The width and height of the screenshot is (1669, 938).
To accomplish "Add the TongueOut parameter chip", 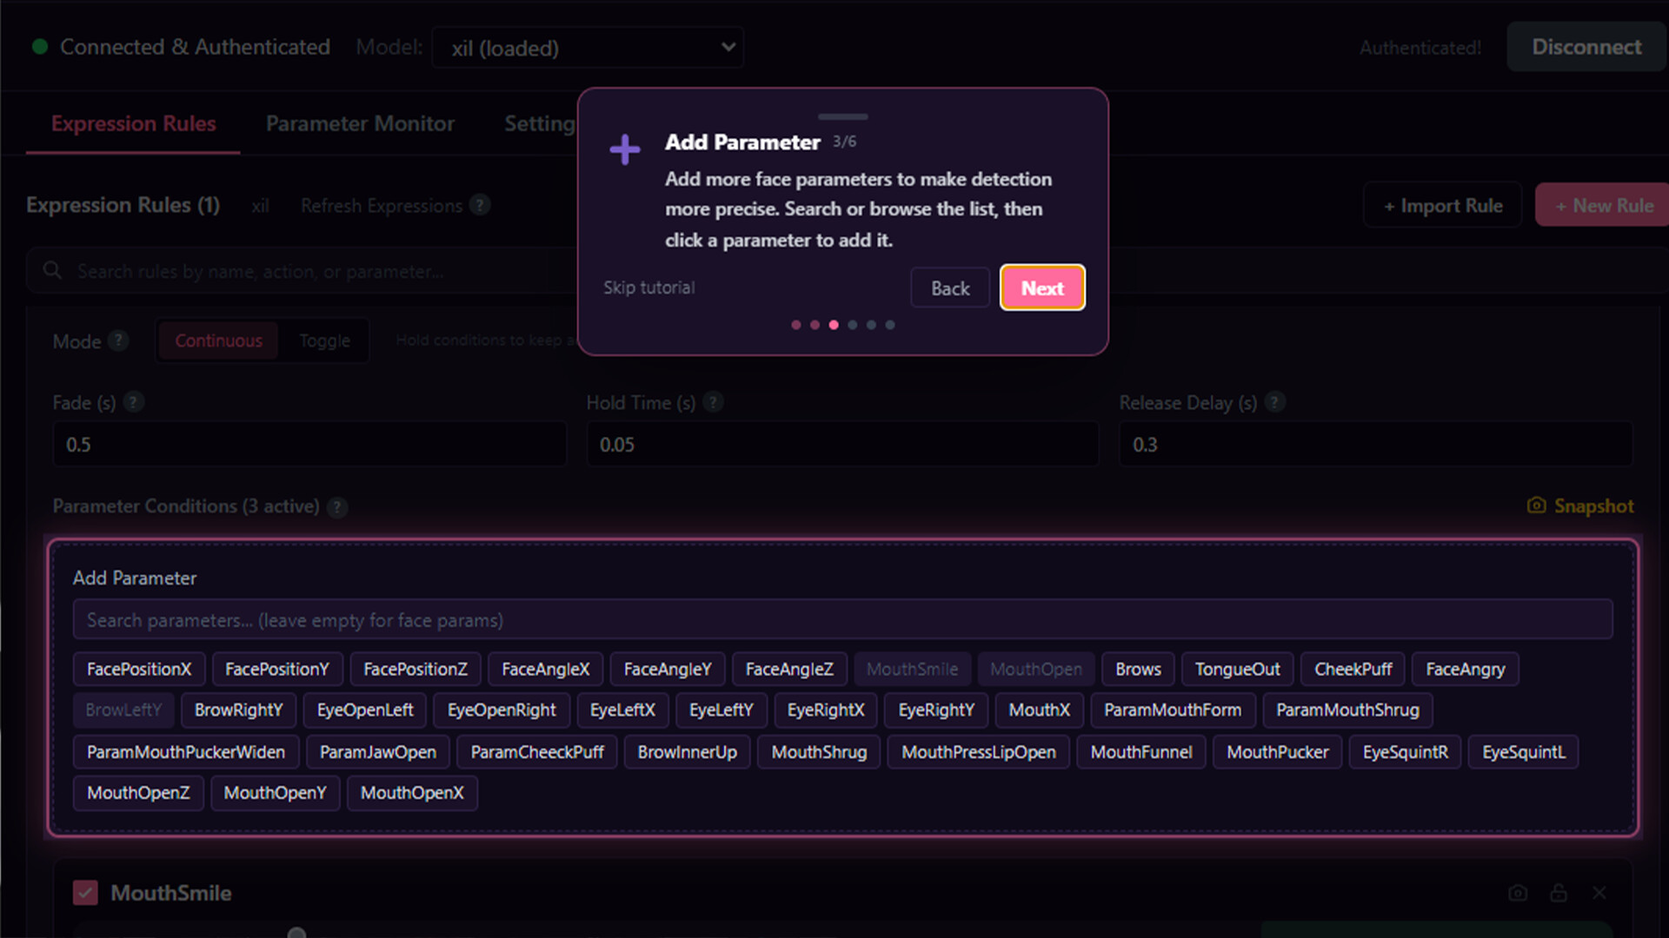I will pyautogui.click(x=1236, y=669).
